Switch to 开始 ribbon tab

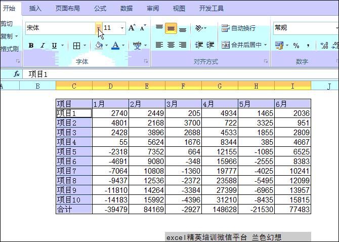9,8
